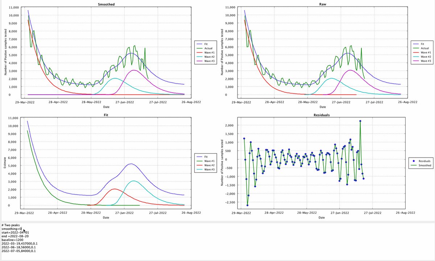
Task: Click the Residuals chart y-axis label
Action: (222, 162)
